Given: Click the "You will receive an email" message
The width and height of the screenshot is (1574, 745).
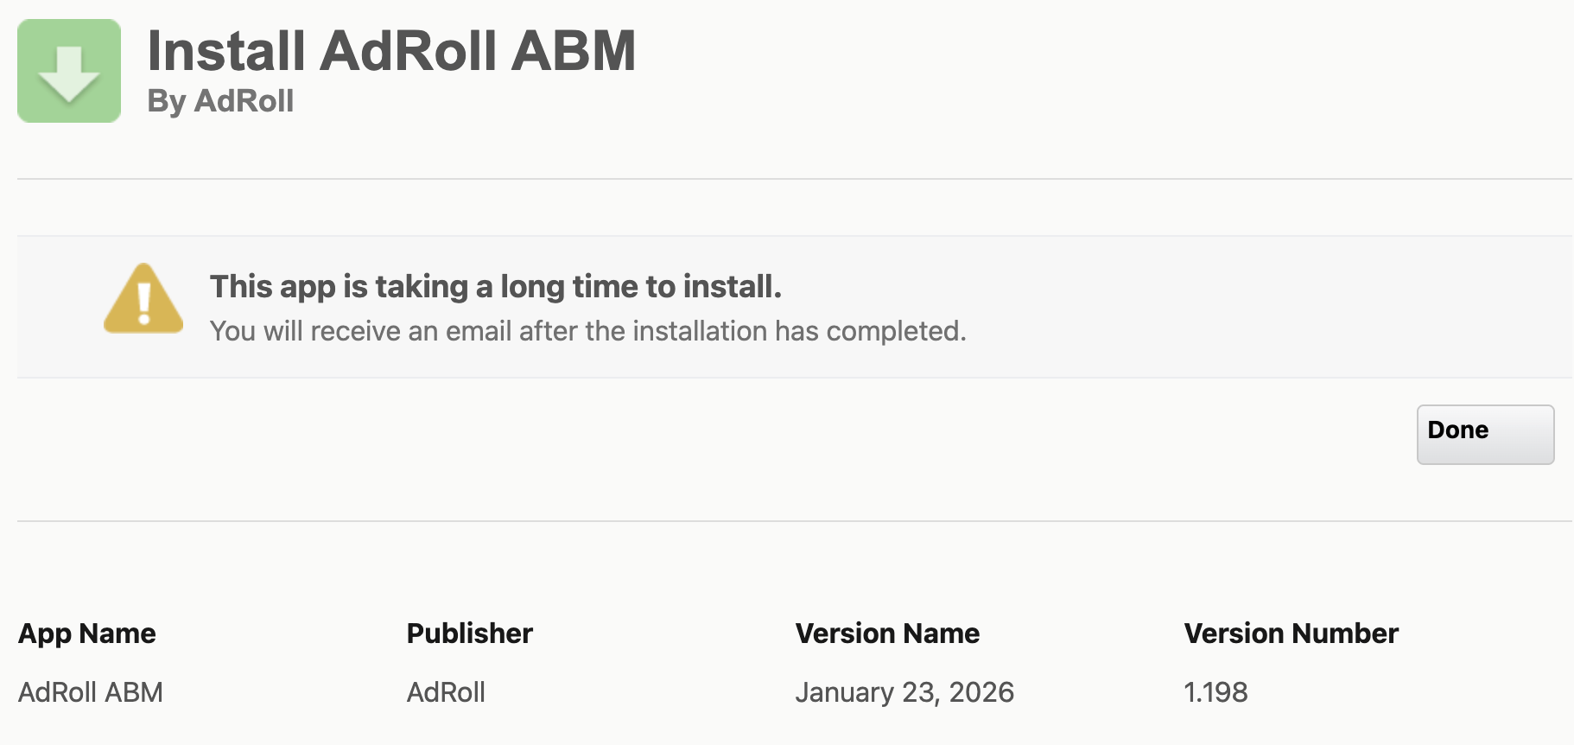Looking at the screenshot, I should 587,331.
